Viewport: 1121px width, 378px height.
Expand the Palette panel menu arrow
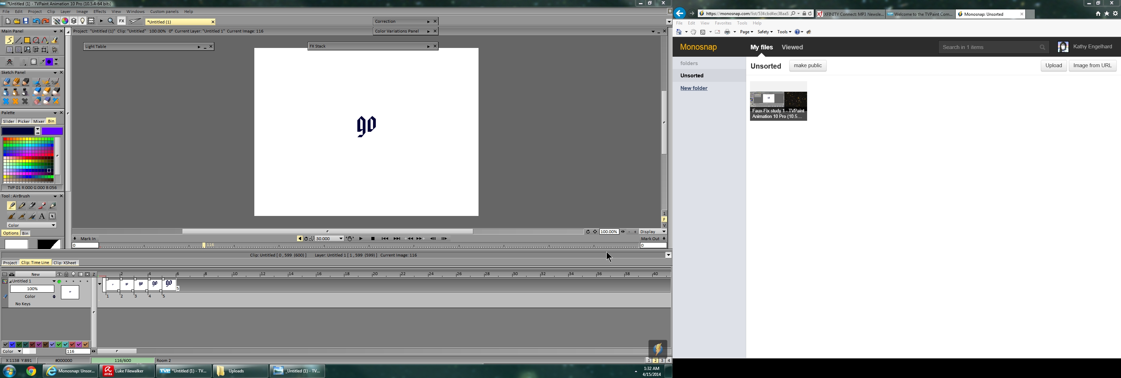(55, 113)
